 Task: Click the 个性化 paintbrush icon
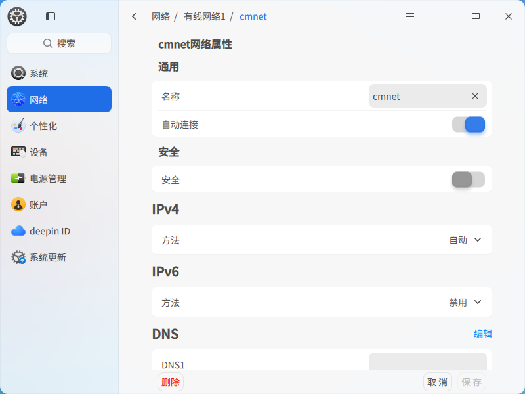tap(18, 125)
